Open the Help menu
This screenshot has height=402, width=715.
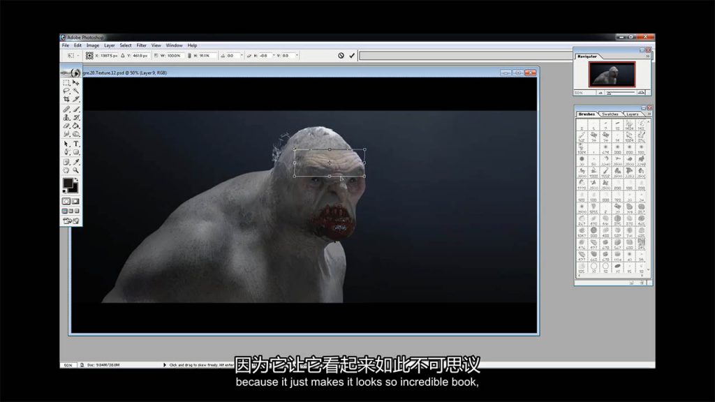click(192, 45)
